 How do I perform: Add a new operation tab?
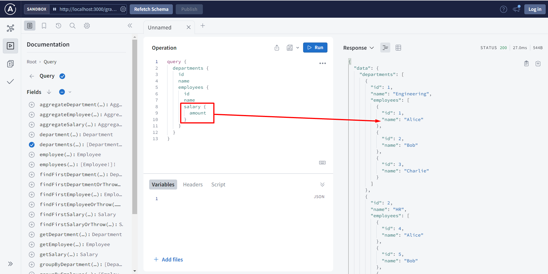point(203,26)
